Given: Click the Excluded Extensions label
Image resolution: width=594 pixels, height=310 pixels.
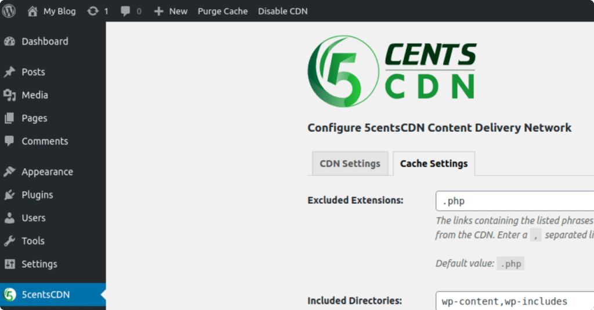Looking at the screenshot, I should point(356,200).
